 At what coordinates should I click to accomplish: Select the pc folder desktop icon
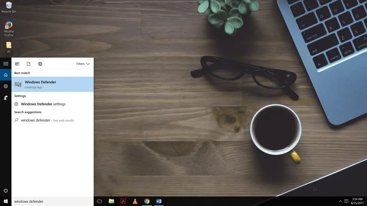9,47
